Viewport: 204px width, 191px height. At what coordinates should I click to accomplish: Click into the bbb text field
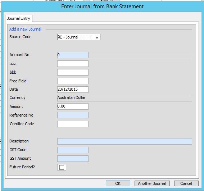coord(73,72)
